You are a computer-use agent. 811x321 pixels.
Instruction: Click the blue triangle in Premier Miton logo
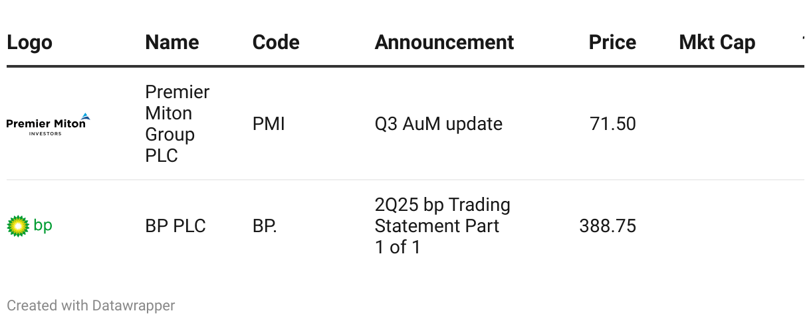click(x=84, y=117)
